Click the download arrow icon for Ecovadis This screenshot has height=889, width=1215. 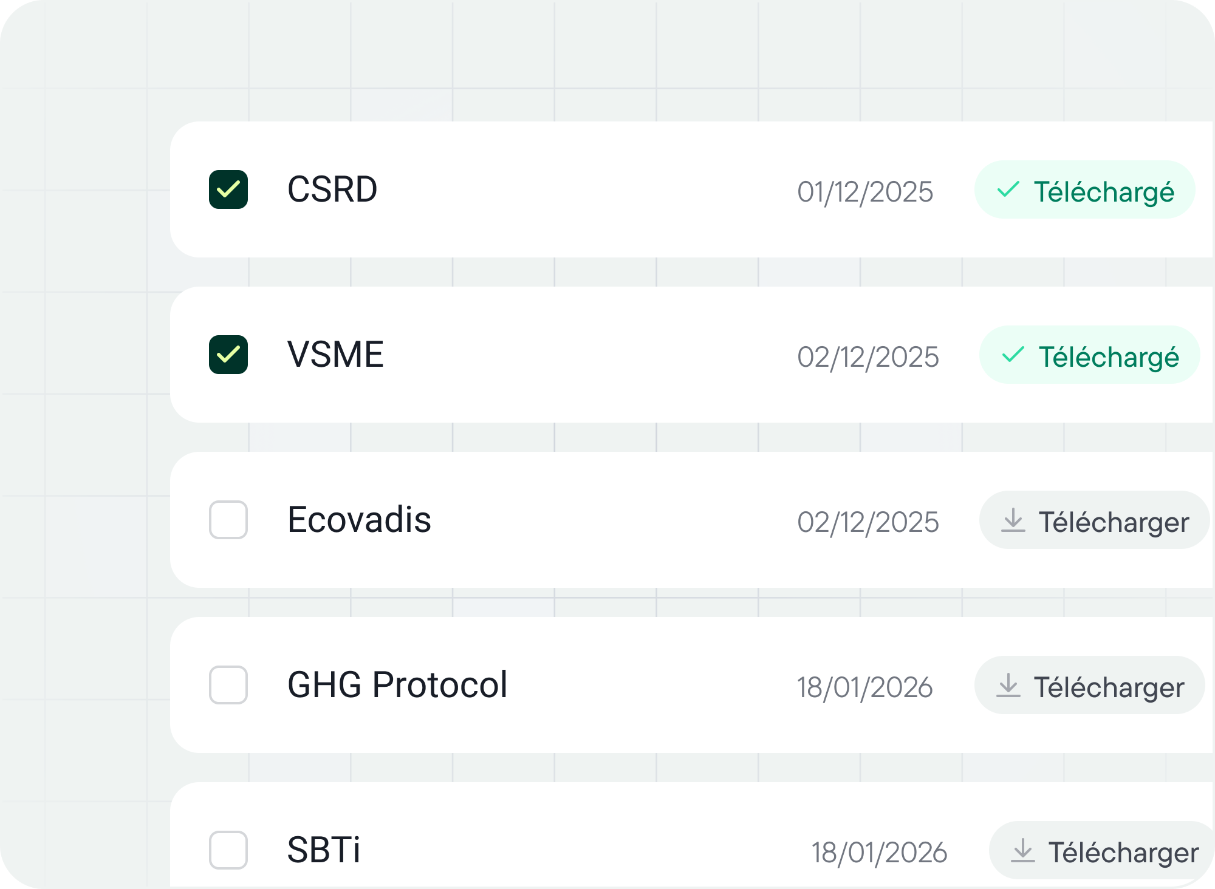pos(1013,521)
